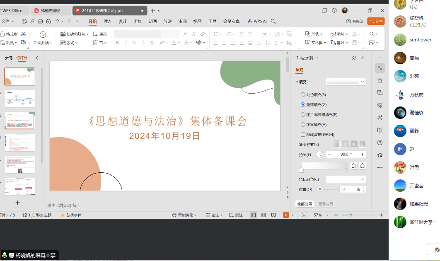
Task: Click the orange Share (分享) button
Action: (x=376, y=21)
